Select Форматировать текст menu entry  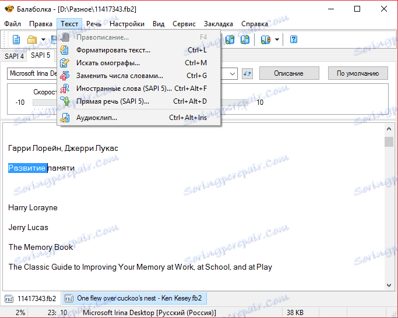tap(139, 50)
